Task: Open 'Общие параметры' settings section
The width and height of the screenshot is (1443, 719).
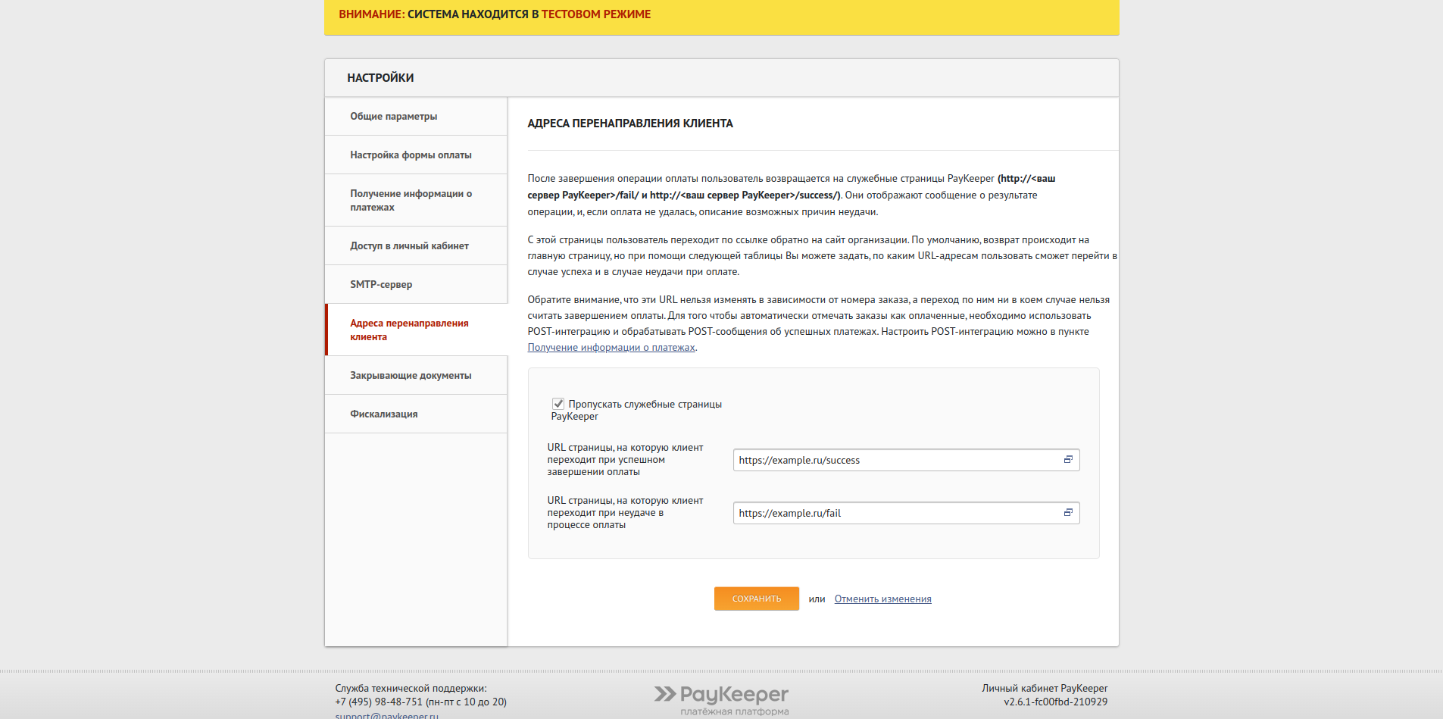Action: pos(393,117)
